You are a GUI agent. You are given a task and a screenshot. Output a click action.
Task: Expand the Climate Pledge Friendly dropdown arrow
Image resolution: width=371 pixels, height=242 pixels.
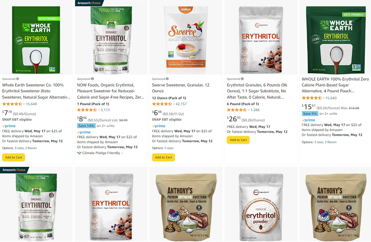(x=122, y=153)
